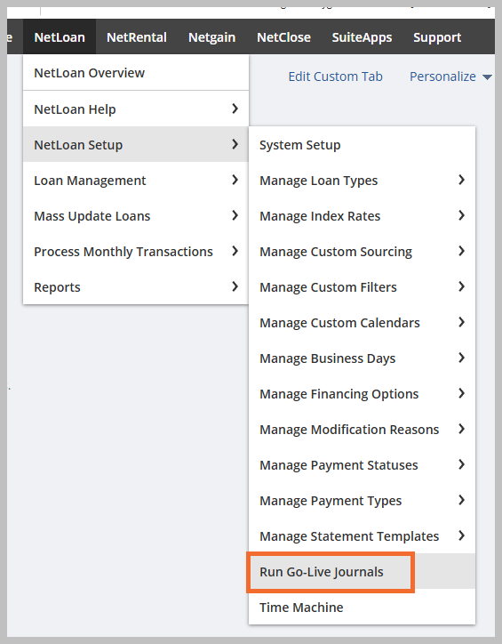The width and height of the screenshot is (502, 644).
Task: Open the NetClose navigation tab
Action: coord(283,37)
